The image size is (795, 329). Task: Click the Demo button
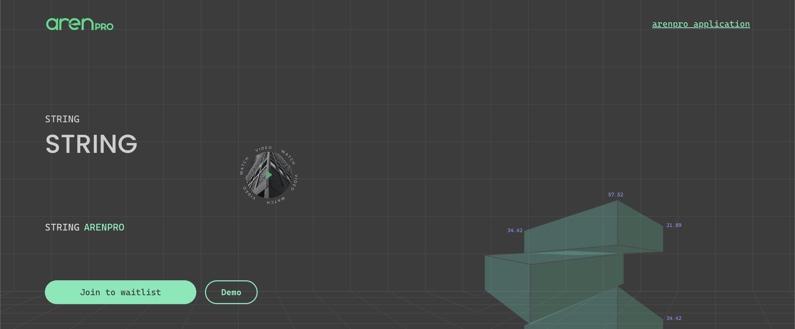231,292
